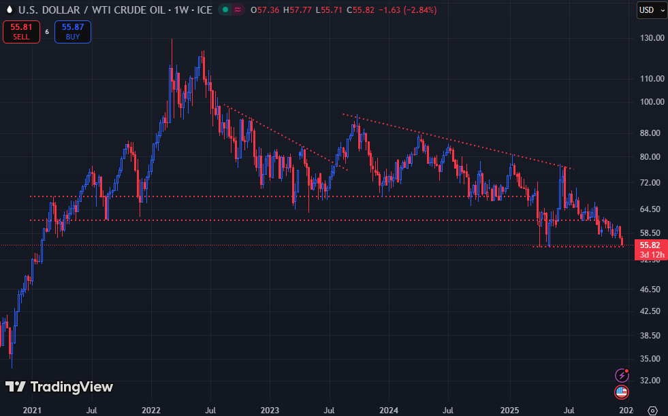Click the 46.50 price axis label
Image resolution: width=668 pixels, height=416 pixels.
point(650,290)
